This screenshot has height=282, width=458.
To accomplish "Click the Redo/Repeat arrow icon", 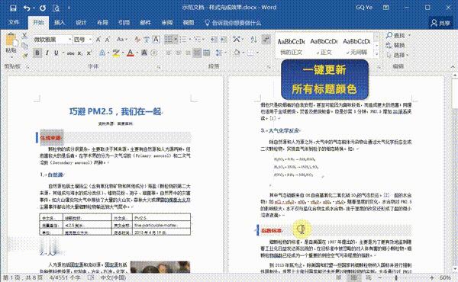I will [x=43, y=8].
